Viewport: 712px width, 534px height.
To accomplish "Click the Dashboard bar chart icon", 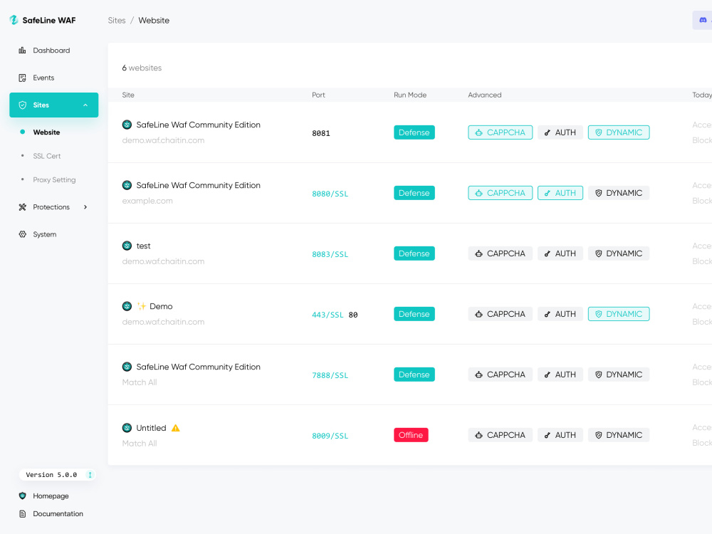I will (x=22, y=51).
